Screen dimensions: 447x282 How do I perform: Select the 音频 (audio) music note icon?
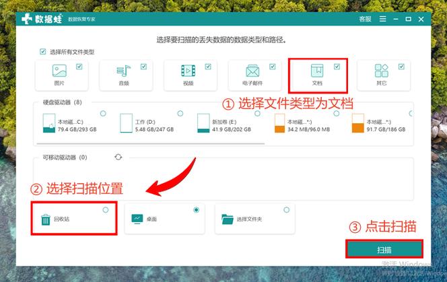click(x=123, y=71)
